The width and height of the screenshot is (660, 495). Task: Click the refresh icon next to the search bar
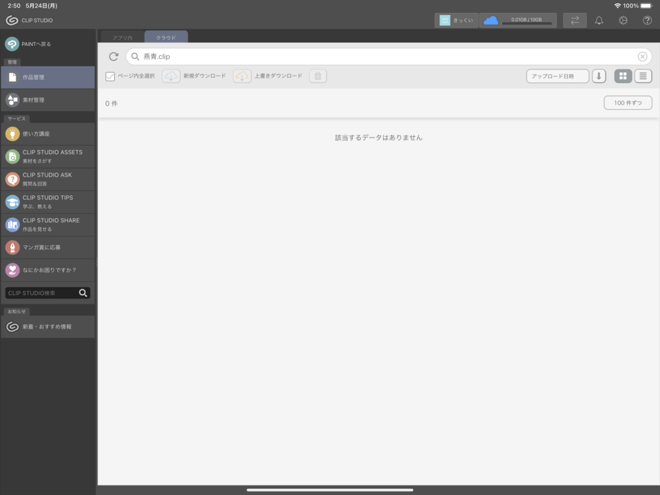tap(113, 56)
